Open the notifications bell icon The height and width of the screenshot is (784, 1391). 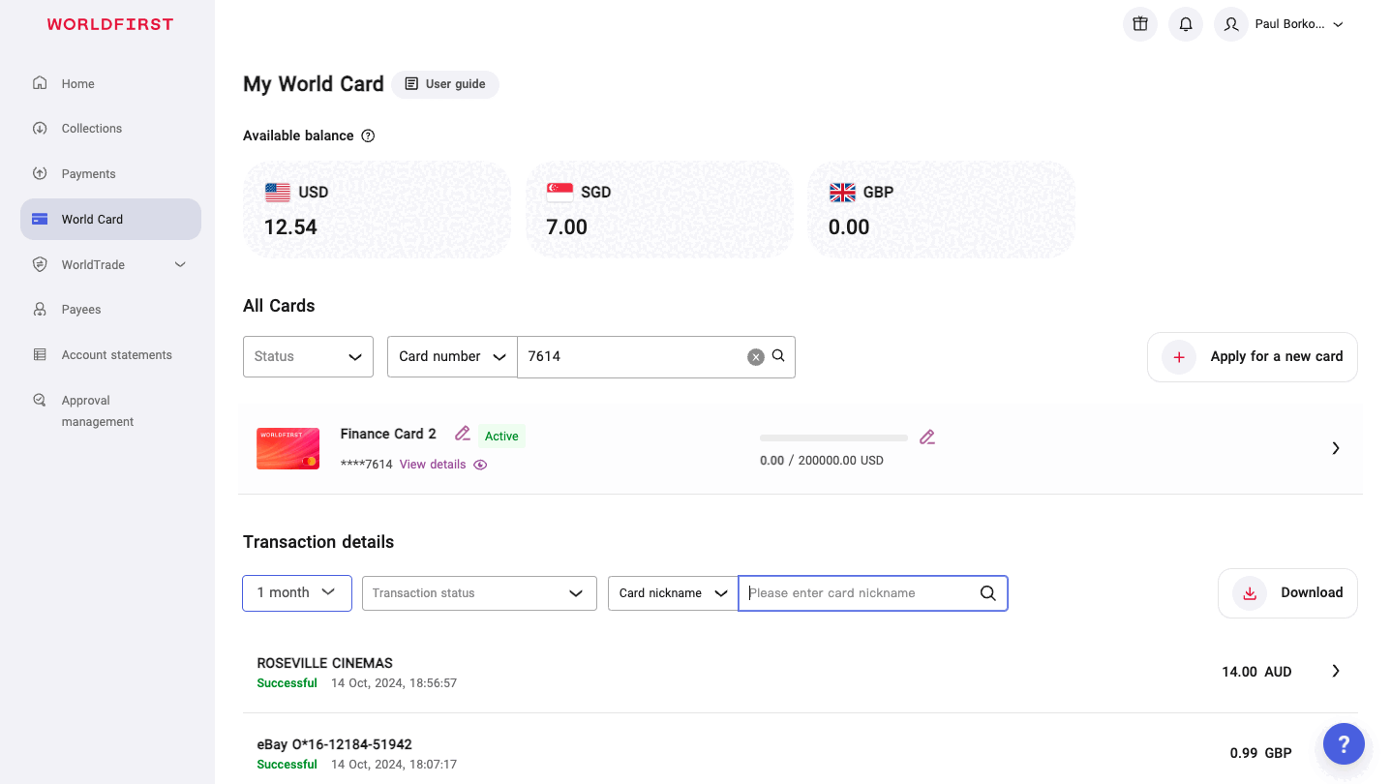point(1186,24)
